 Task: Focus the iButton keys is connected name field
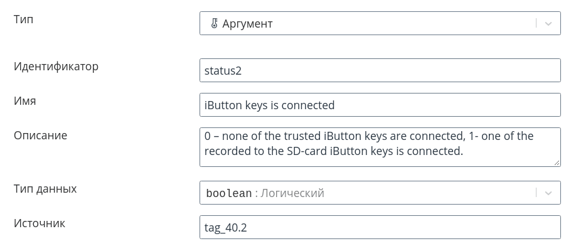tap(380, 105)
